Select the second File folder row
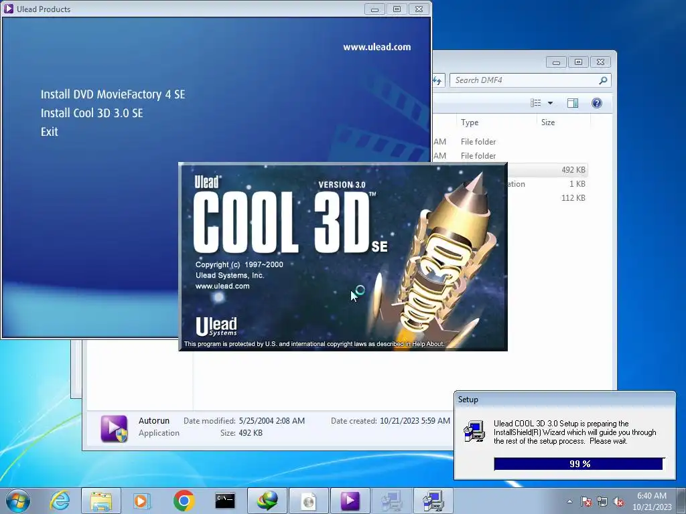 tap(510, 155)
